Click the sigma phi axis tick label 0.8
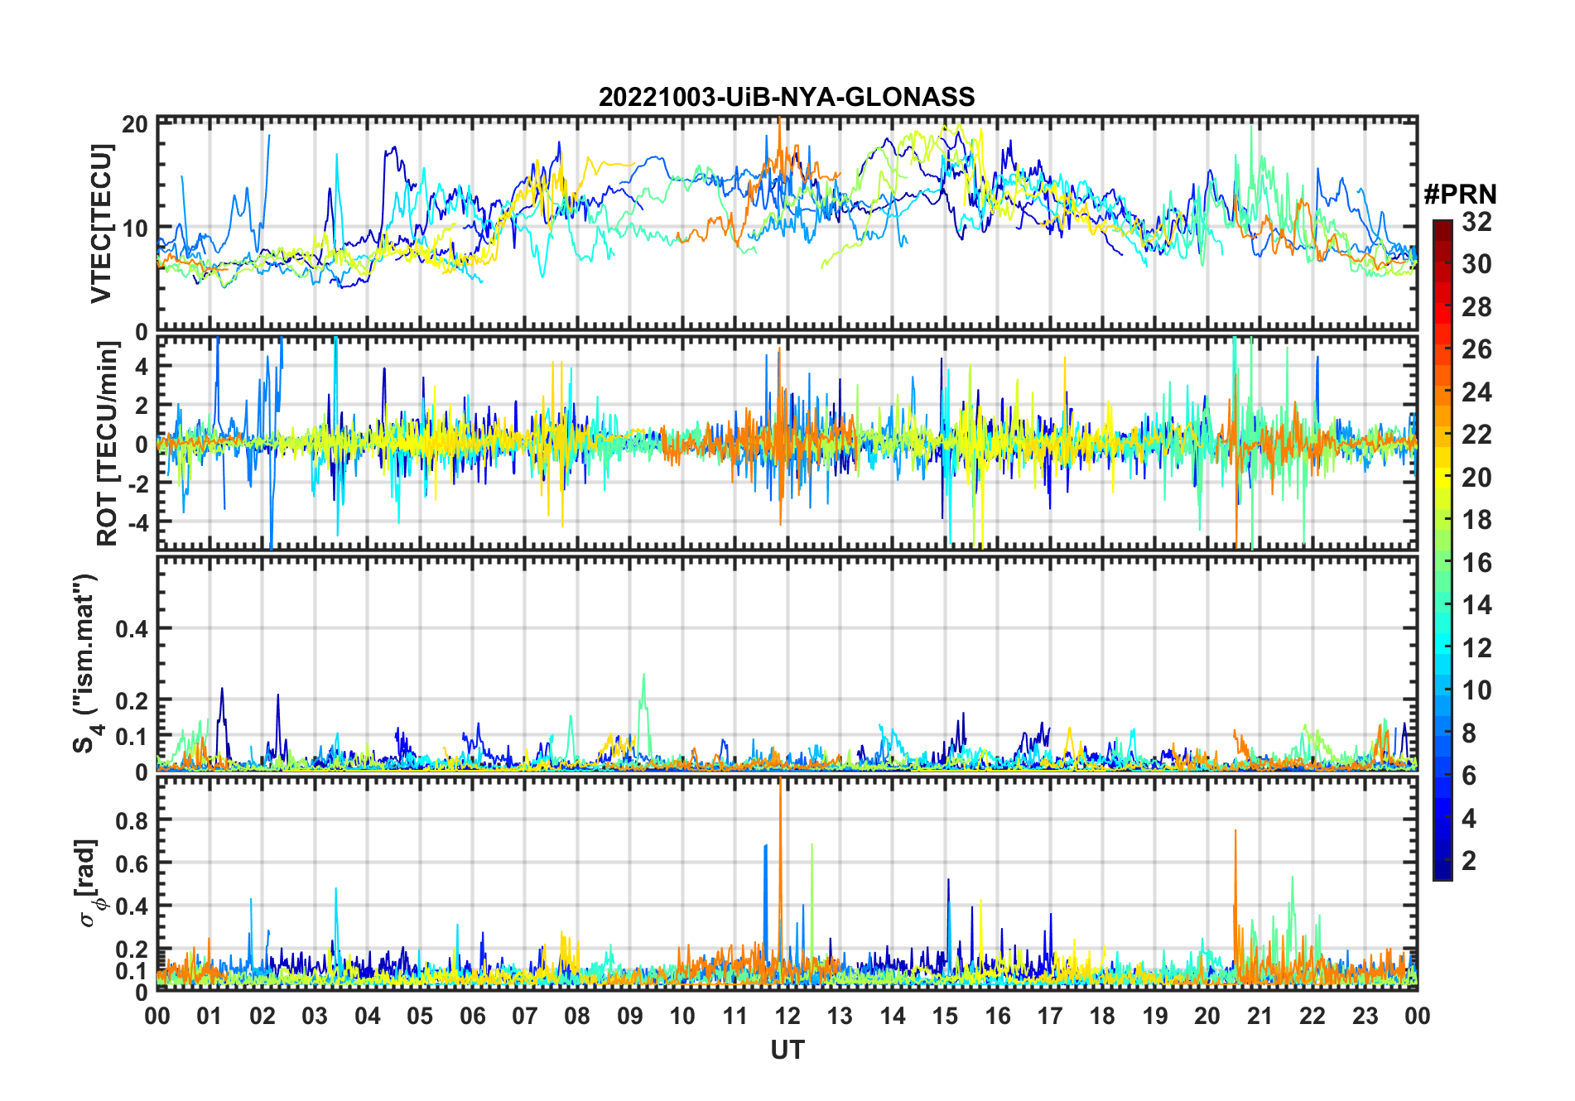Screen dimensions: 1575x1101 132,820
